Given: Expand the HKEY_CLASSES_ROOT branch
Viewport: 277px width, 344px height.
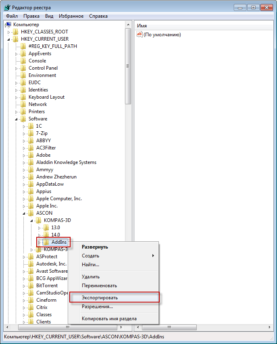Looking at the screenshot, I should [8, 32].
